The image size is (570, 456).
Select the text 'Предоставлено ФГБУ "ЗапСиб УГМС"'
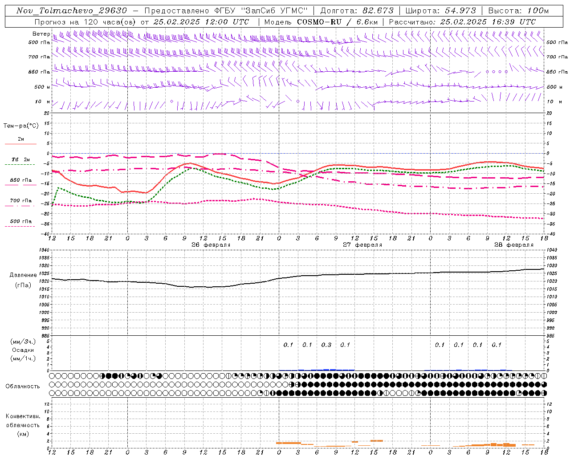226,11
